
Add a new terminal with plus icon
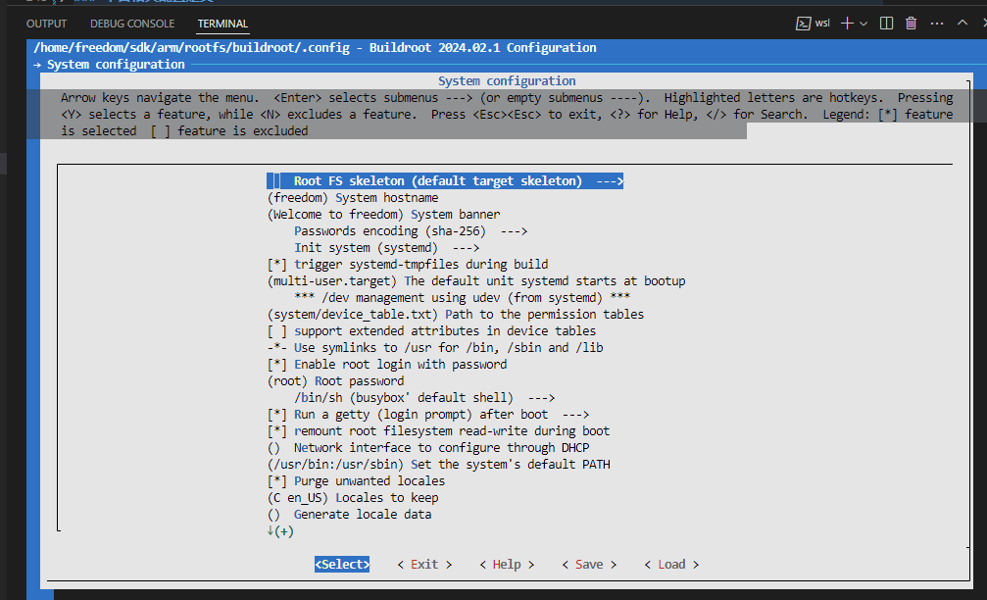click(x=847, y=24)
